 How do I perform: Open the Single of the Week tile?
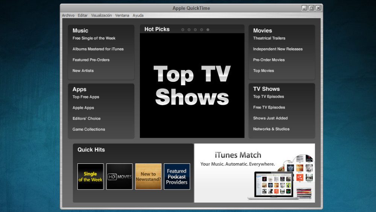point(90,177)
